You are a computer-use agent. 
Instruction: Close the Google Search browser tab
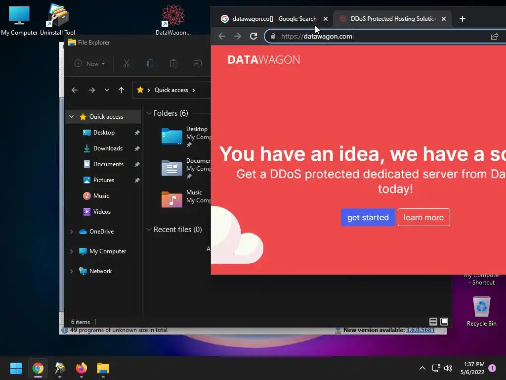(326, 19)
